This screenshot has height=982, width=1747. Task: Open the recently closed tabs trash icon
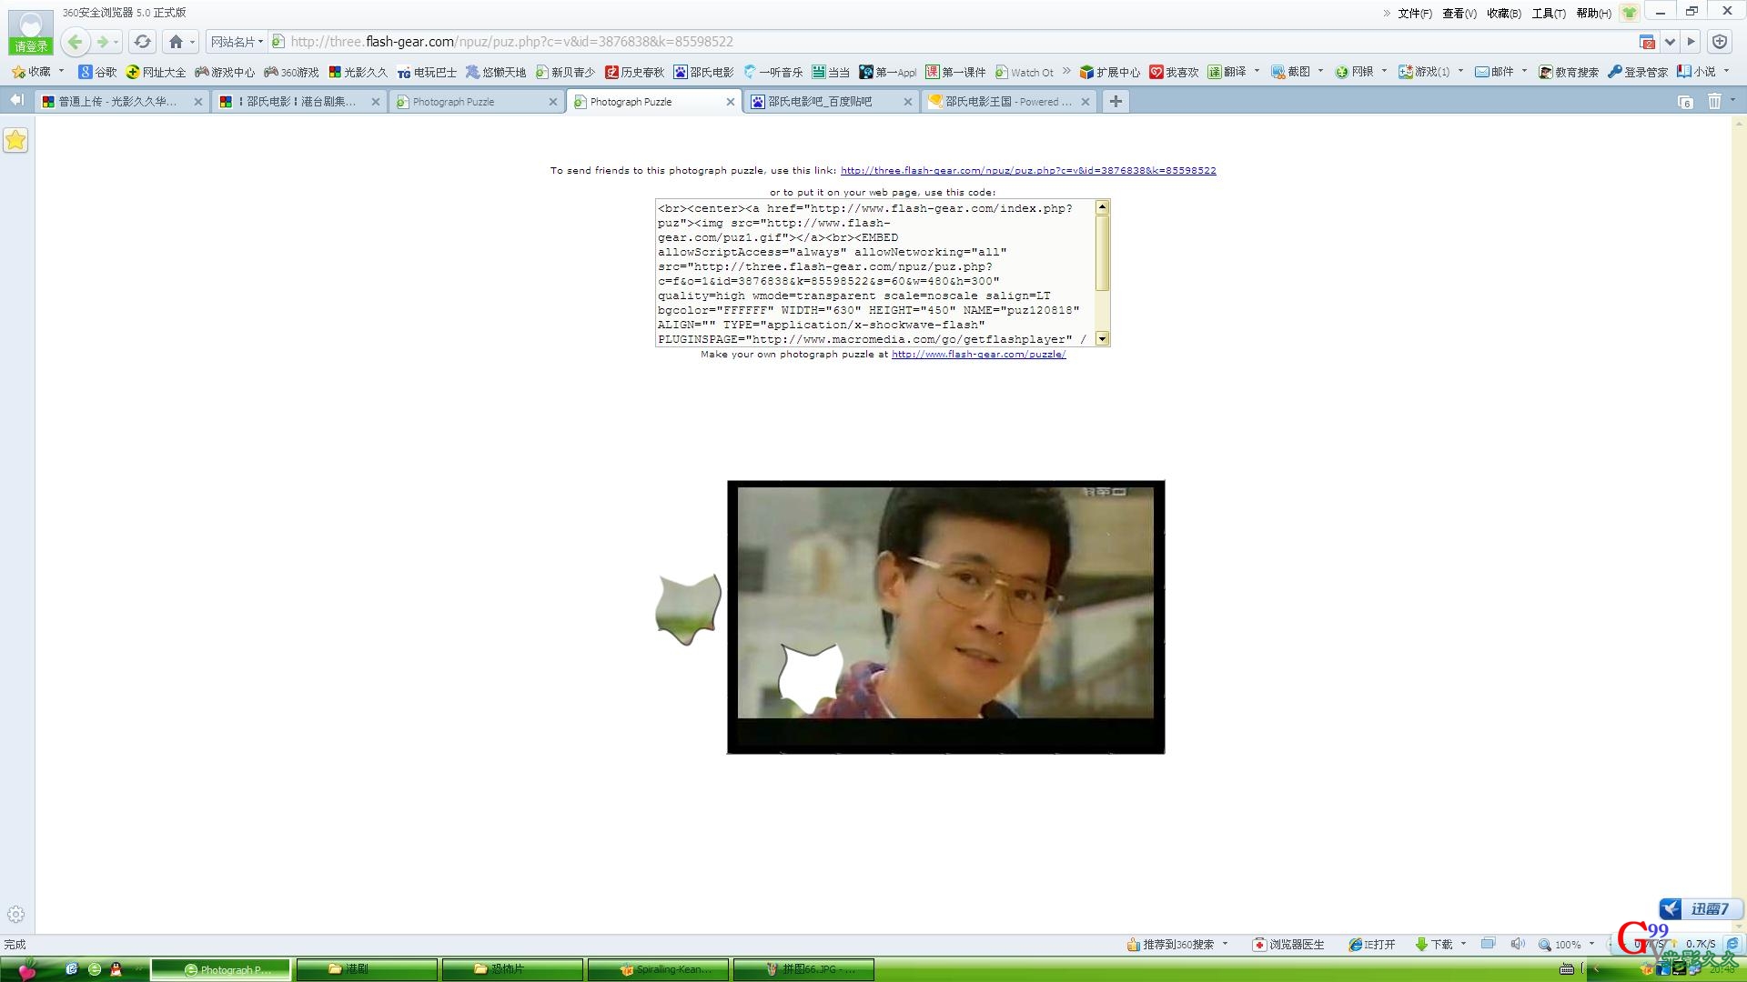point(1714,101)
